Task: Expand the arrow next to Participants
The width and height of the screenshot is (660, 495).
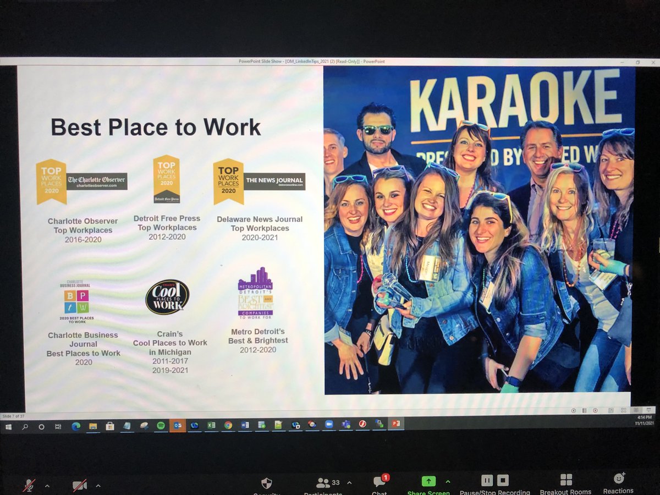Action: tap(349, 483)
